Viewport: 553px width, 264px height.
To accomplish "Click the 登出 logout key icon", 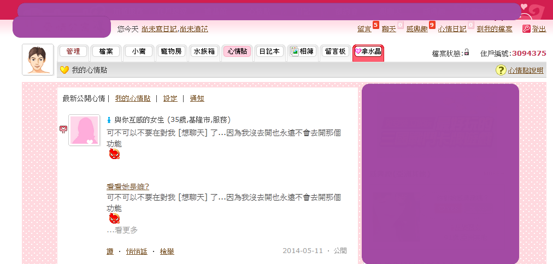I will (x=526, y=29).
